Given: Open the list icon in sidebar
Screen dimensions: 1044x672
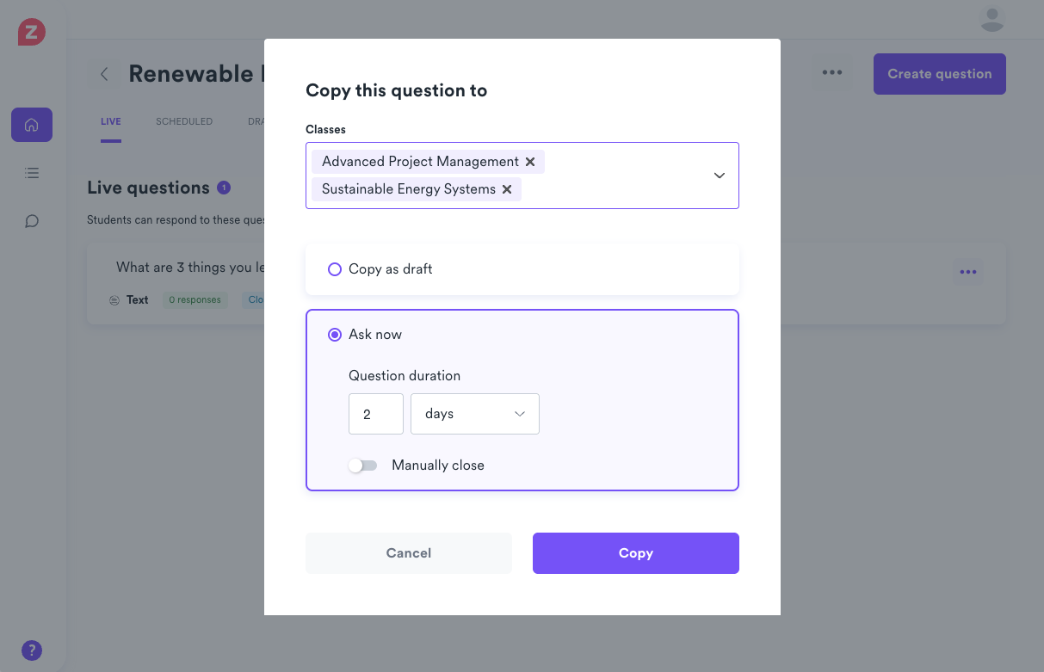Looking at the screenshot, I should click(32, 173).
